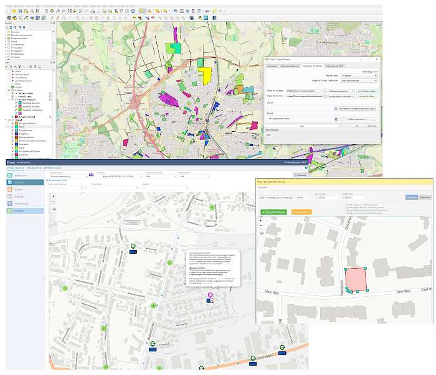Open the Abruf-Layer dropdown in dialog
436x375 pixels.
point(359,75)
